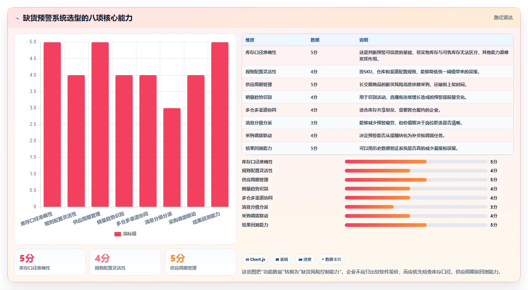This screenshot has width=528, height=290.
Task: Click the 3分 score in the 消息分级分派 table row
Action: coord(314,123)
